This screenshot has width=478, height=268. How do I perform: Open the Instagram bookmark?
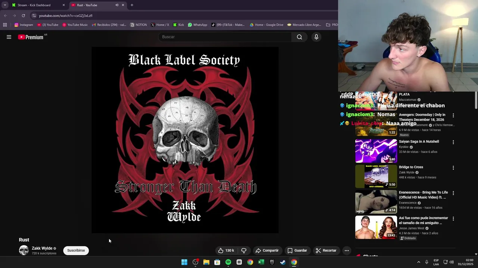click(x=24, y=25)
